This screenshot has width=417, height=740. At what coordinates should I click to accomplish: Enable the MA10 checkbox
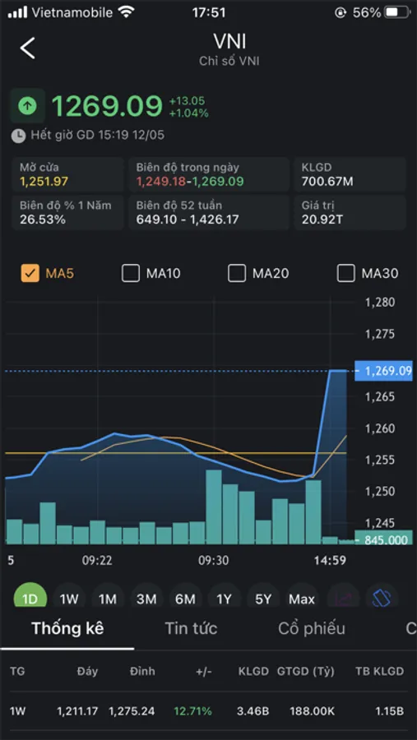pos(130,273)
